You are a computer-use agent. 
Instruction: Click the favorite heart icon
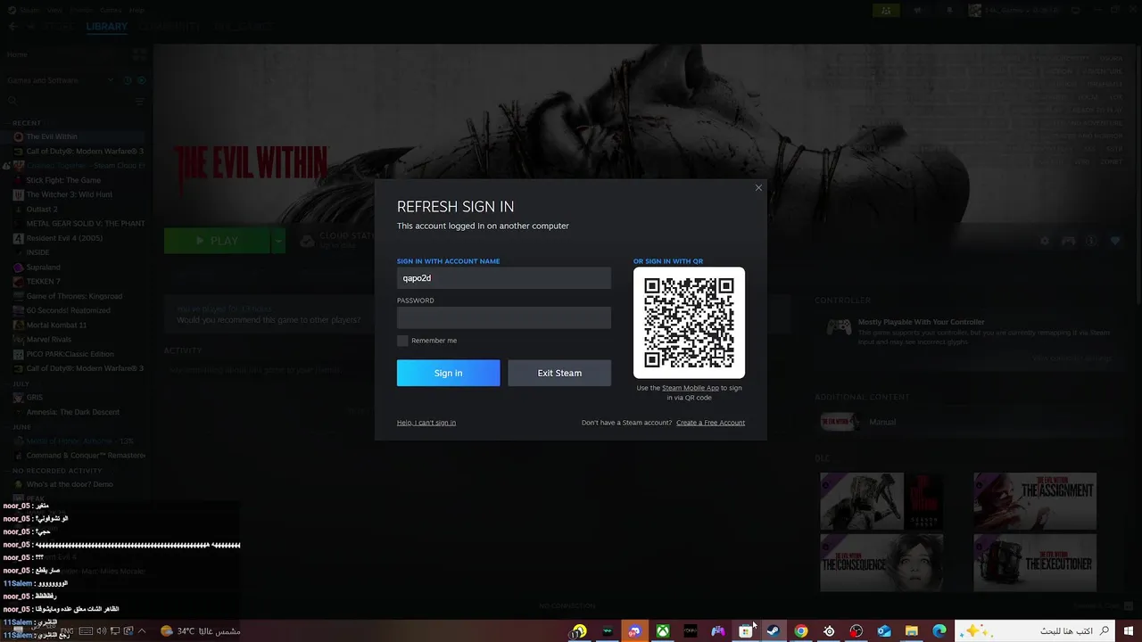pyautogui.click(x=1115, y=241)
